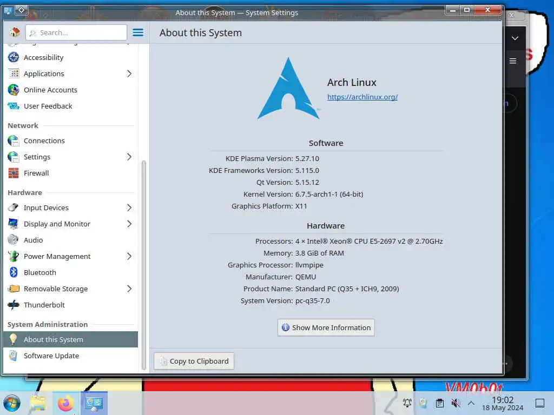Click the Thunderbolt icon
This screenshot has width=554, height=415.
pos(14,305)
